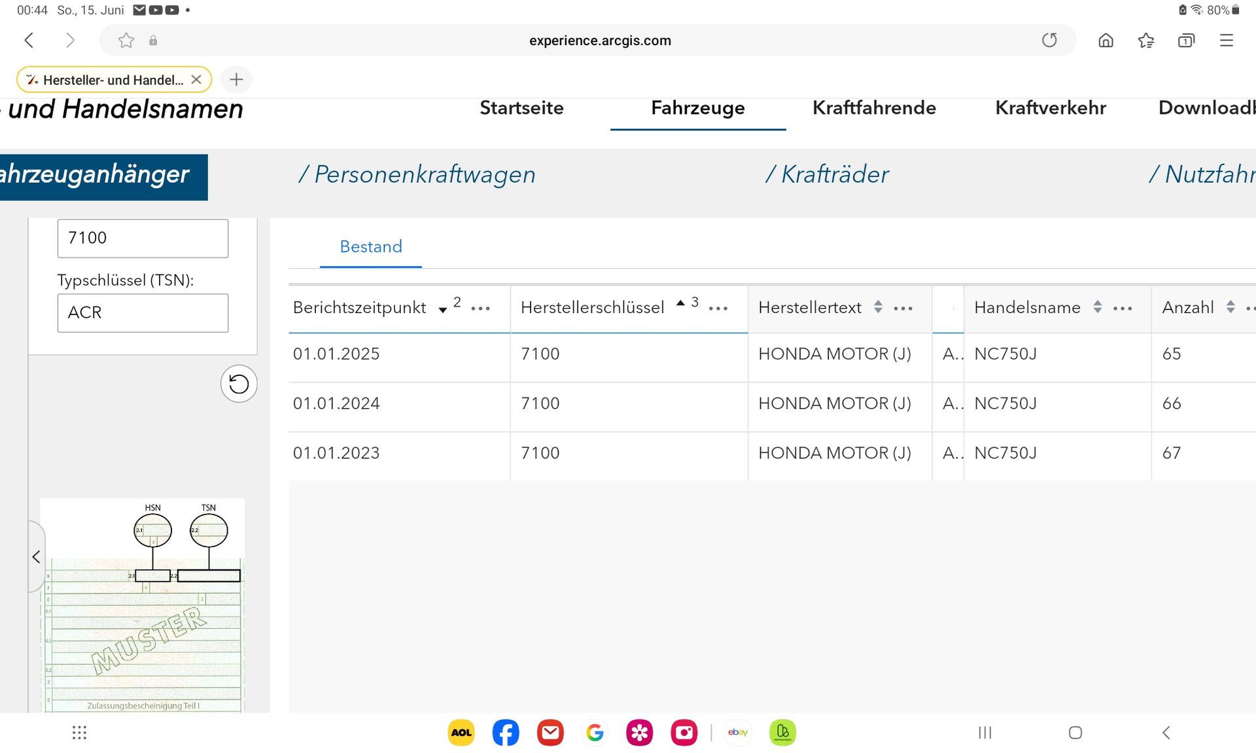Reload the page via refresh icon
This screenshot has height=753, width=1256.
[1049, 41]
